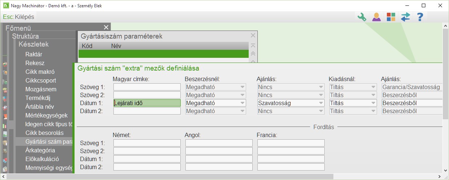This screenshot has width=449, height=180.
Task: Click Szöveg 2 Angol translation field
Action: (219, 151)
